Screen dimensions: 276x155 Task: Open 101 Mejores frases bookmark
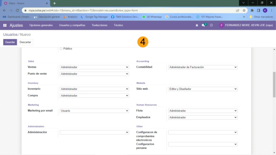210,17
